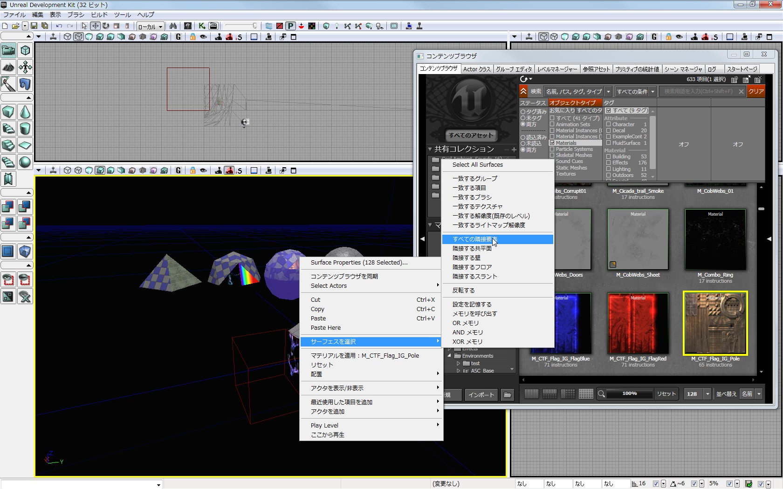Select the Cylinder brush builder icon

coord(25,129)
